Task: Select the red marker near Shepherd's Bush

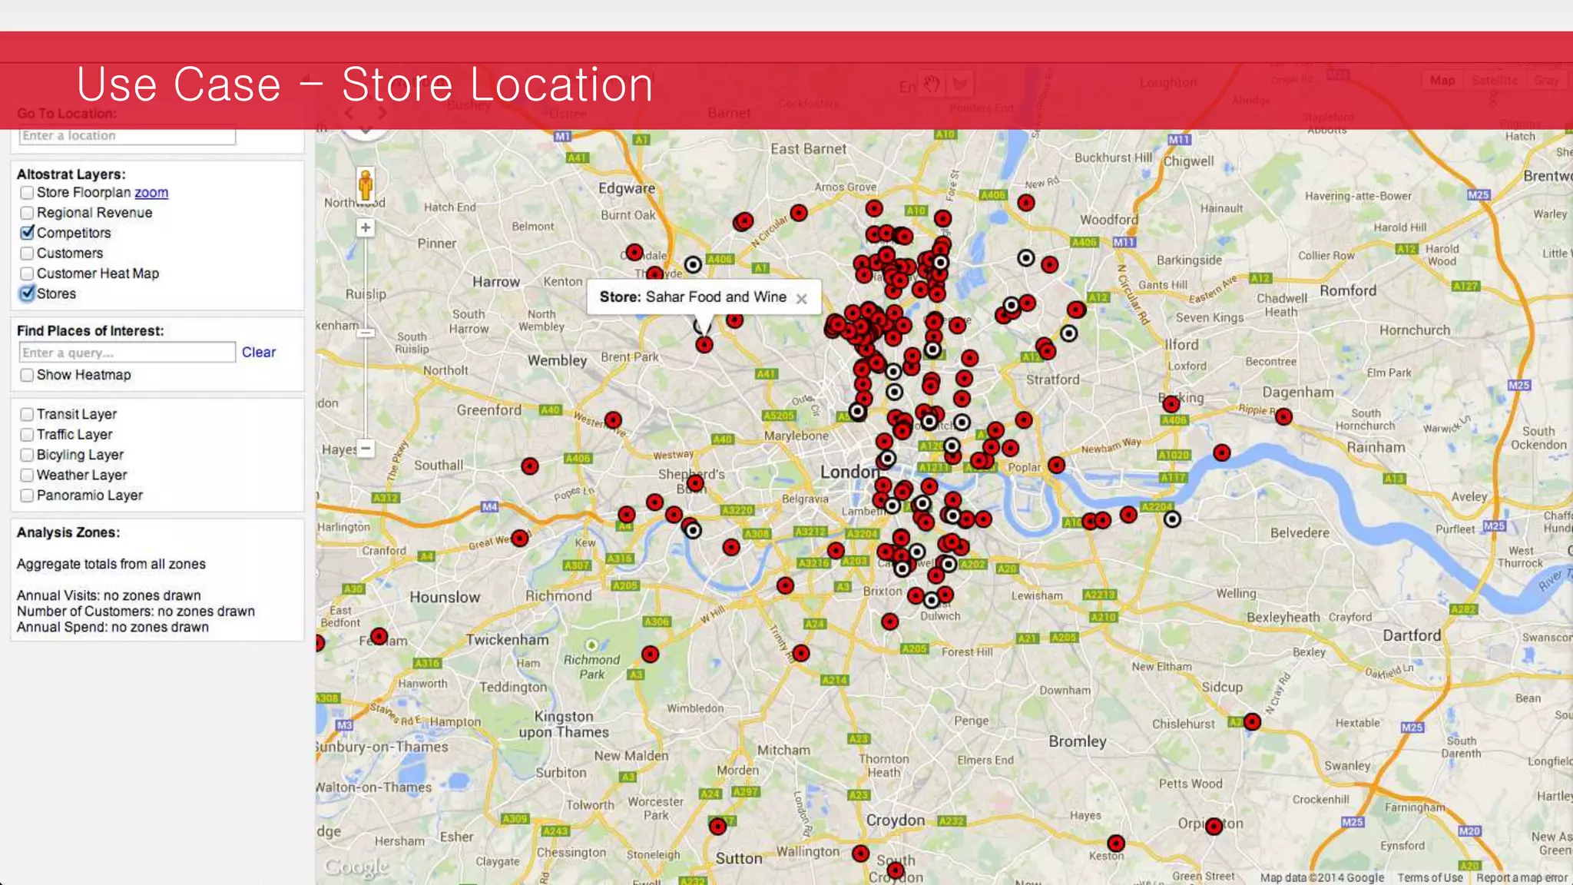Action: (x=695, y=483)
